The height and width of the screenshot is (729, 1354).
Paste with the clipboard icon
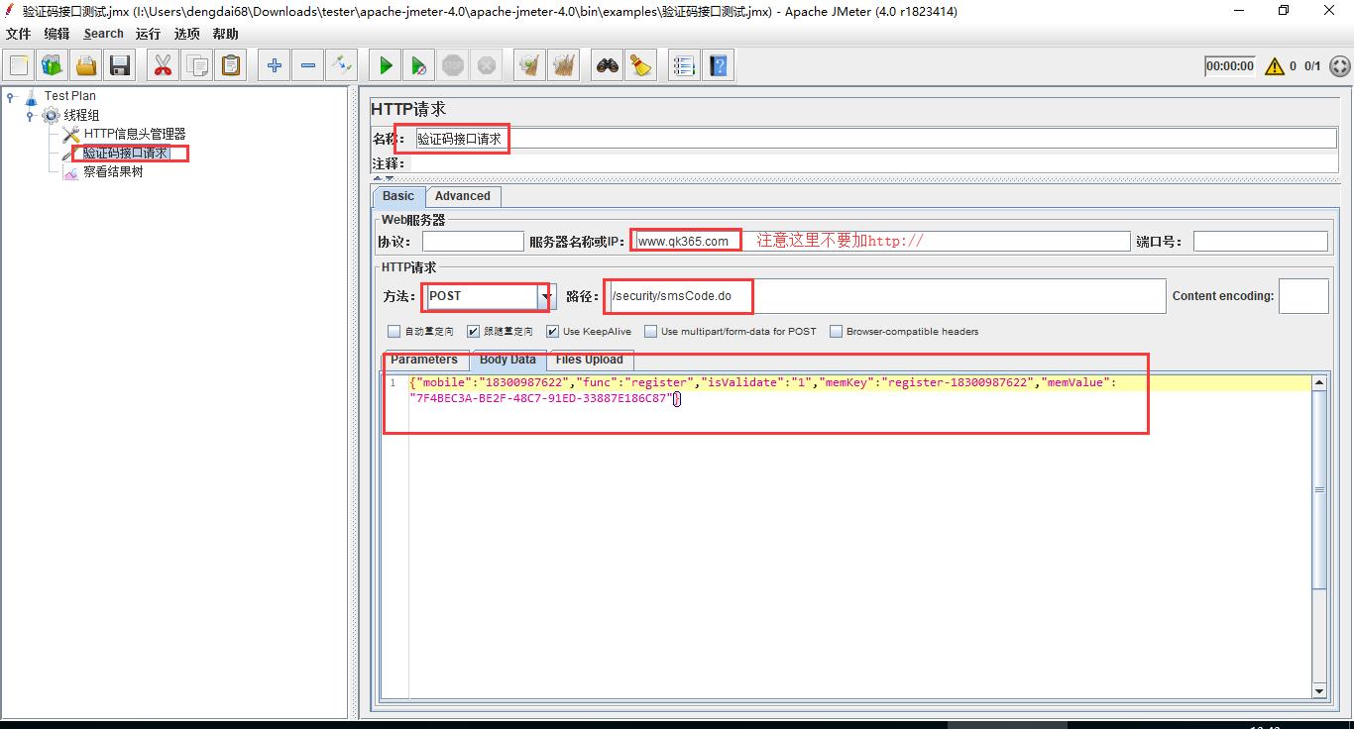[x=230, y=65]
